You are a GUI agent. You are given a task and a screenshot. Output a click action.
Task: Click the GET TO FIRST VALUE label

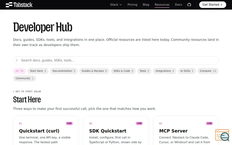click(x=28, y=91)
